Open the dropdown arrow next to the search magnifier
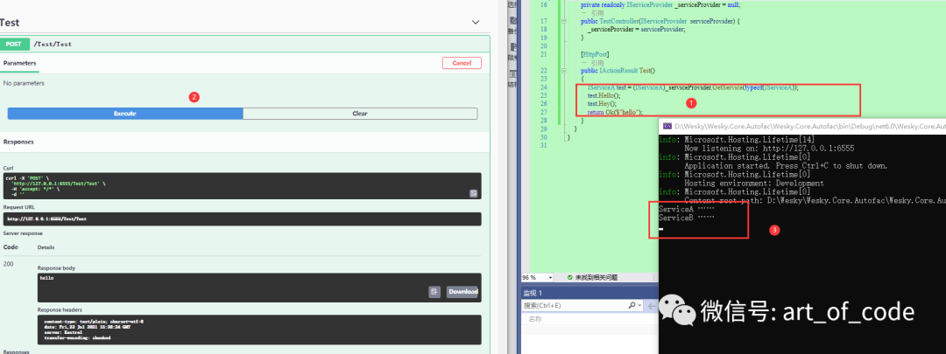The image size is (946, 354). pos(641,306)
